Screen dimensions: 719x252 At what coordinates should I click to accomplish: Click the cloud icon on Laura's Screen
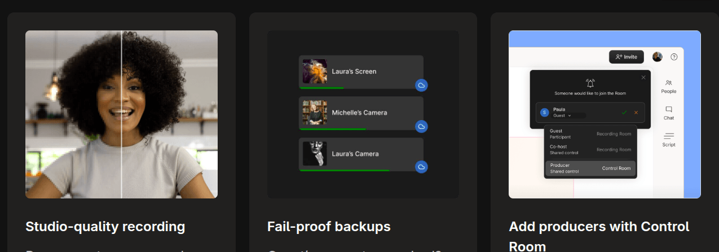421,85
